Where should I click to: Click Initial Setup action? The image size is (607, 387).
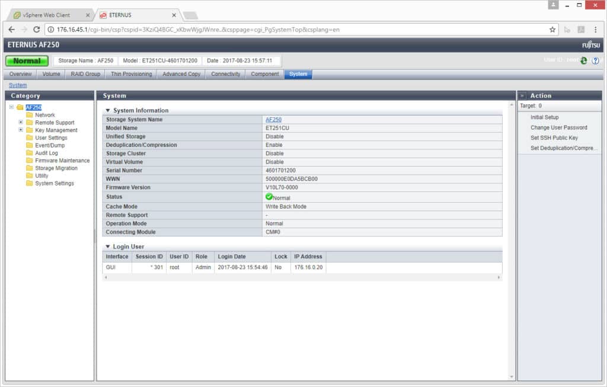pos(544,117)
